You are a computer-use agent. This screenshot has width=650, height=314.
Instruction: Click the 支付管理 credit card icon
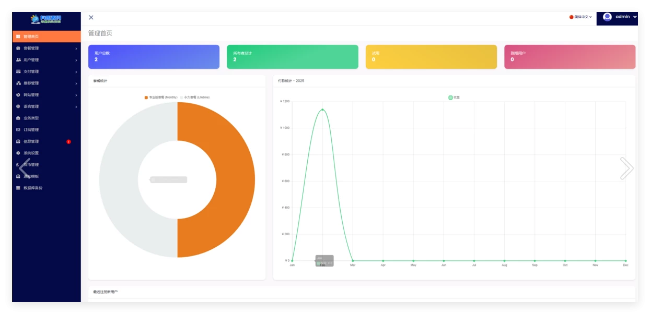[x=18, y=71]
